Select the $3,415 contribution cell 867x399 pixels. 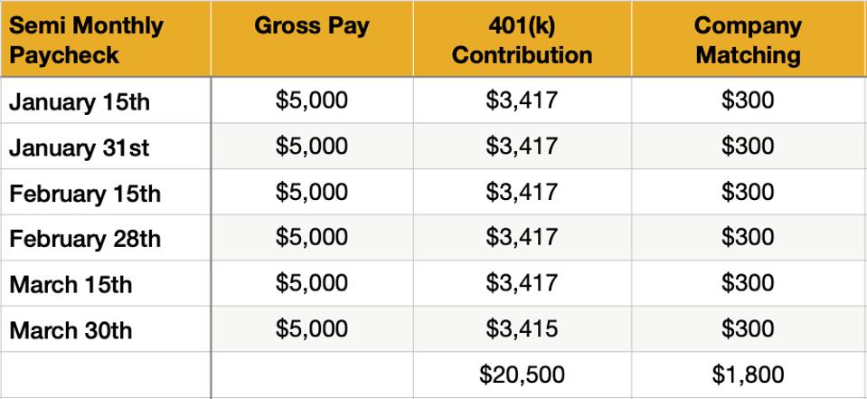[x=522, y=328]
